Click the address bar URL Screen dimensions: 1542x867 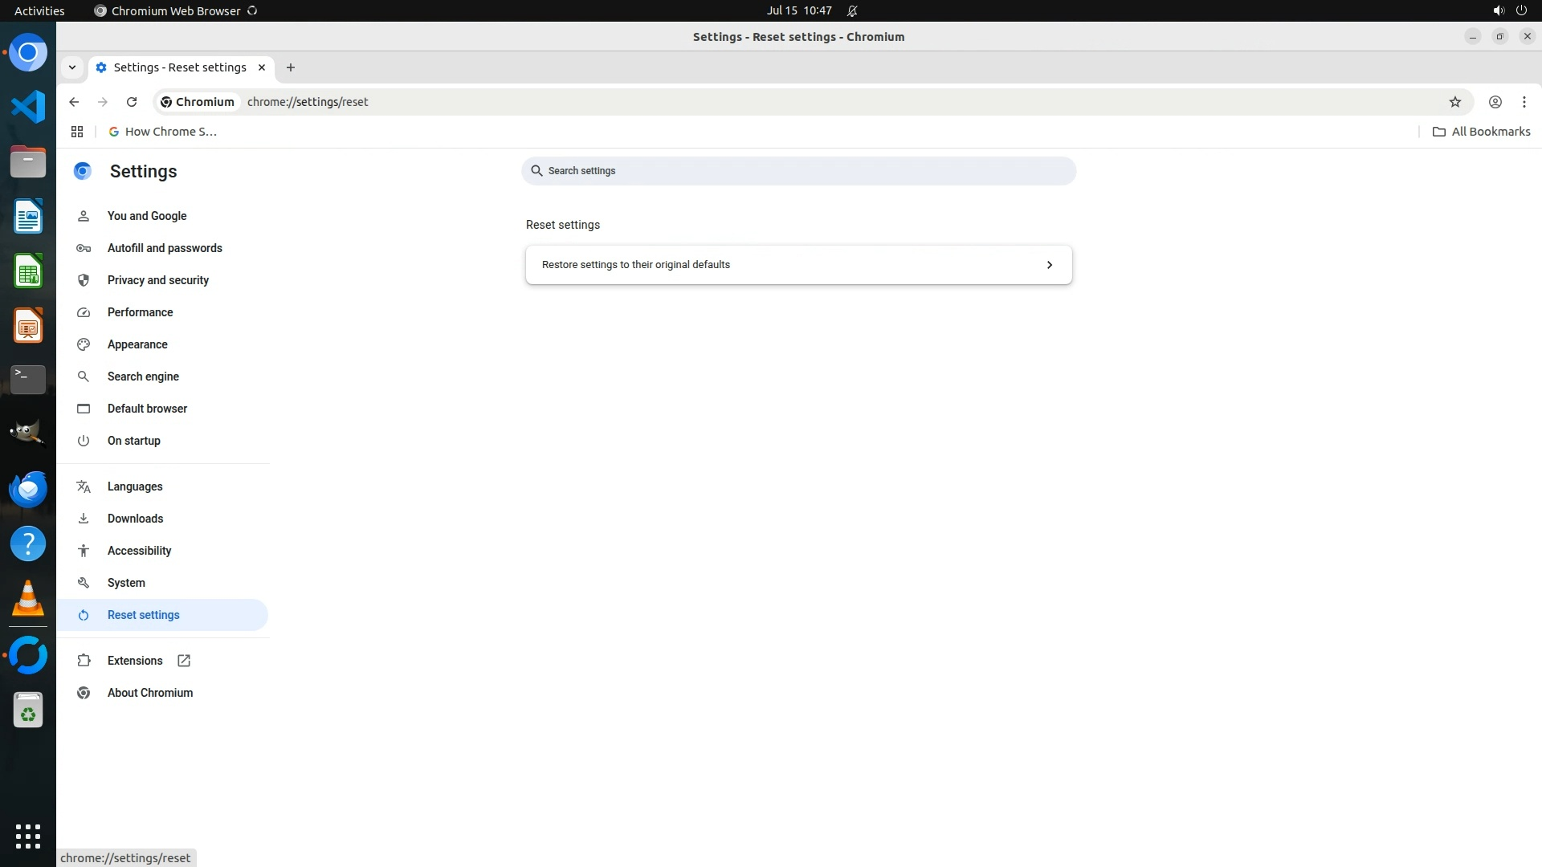pyautogui.click(x=308, y=102)
